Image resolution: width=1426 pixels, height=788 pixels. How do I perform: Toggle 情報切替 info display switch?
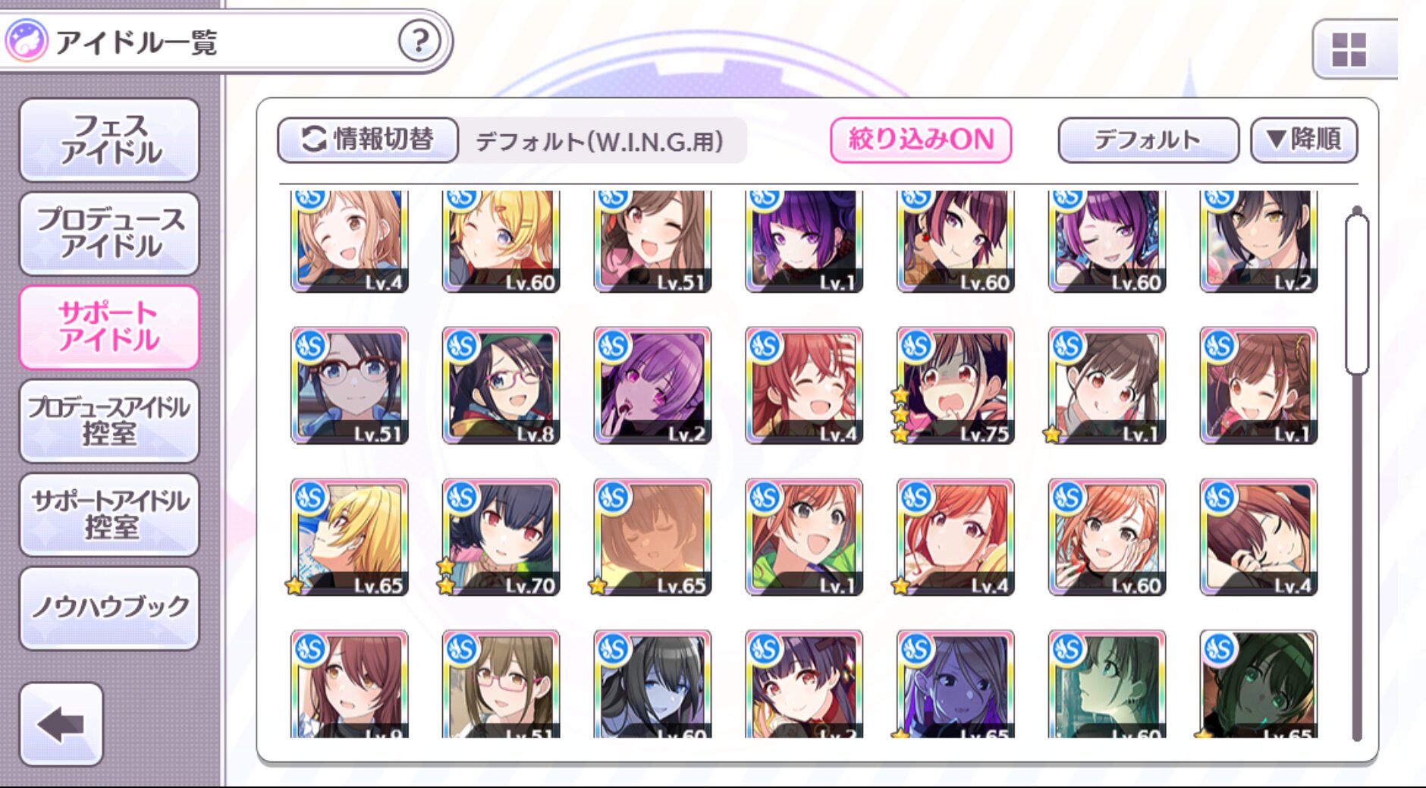click(368, 140)
